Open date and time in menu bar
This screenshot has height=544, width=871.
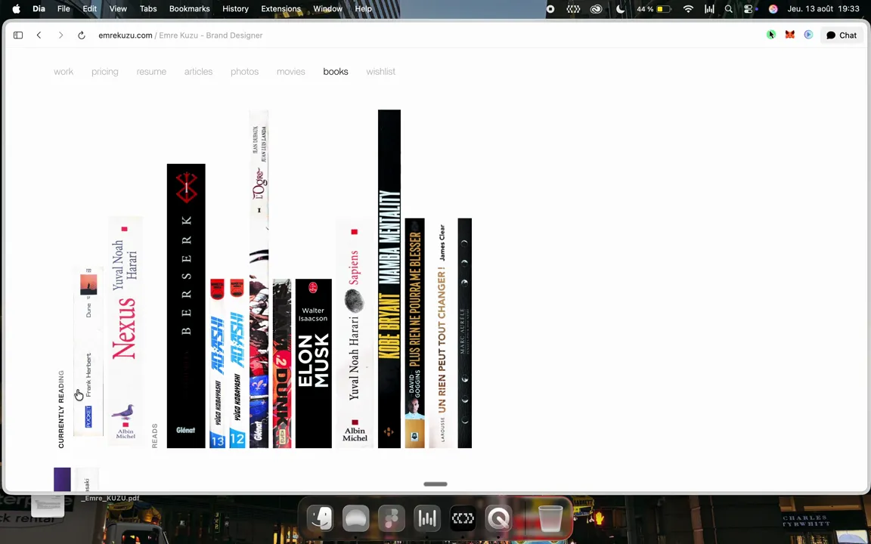[x=823, y=9]
